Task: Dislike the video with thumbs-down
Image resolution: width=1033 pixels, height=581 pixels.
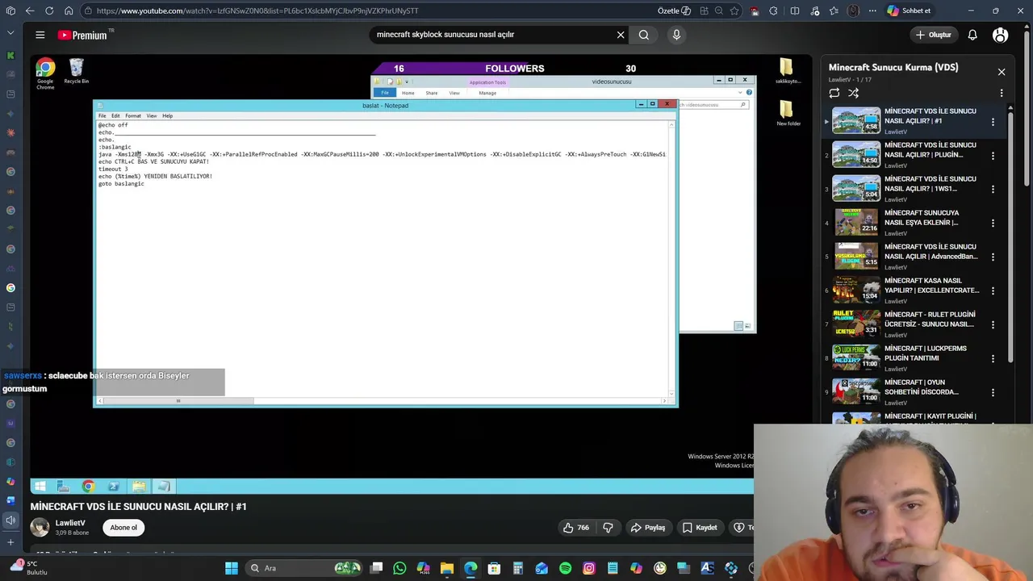Action: coord(608,528)
